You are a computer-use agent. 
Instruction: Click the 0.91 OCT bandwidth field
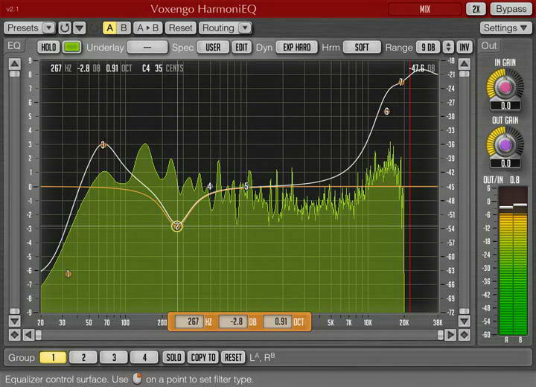(x=277, y=322)
